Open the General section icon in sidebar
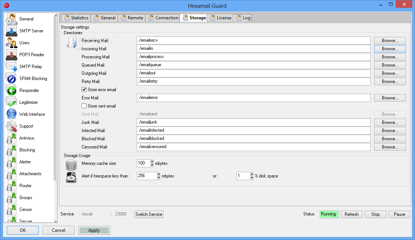The image size is (415, 240). pyautogui.click(x=12, y=19)
